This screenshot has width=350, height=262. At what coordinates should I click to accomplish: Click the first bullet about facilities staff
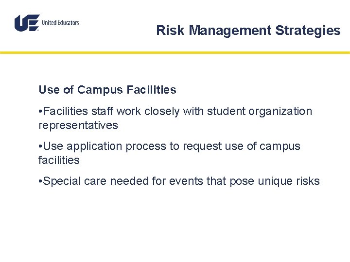pos(175,112)
